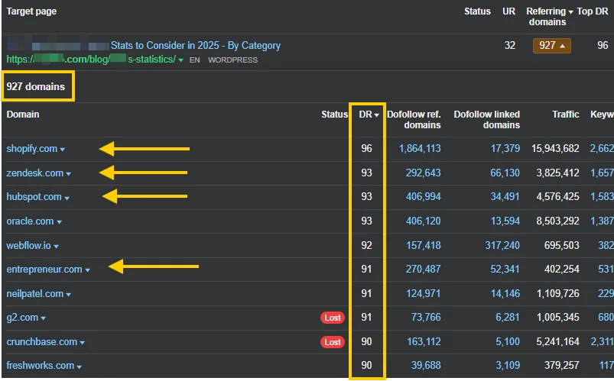Open hubspot.com domain link
614x381 pixels.
pyautogui.click(x=34, y=197)
